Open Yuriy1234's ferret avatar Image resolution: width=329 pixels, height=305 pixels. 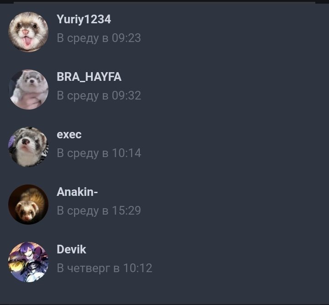(28, 32)
